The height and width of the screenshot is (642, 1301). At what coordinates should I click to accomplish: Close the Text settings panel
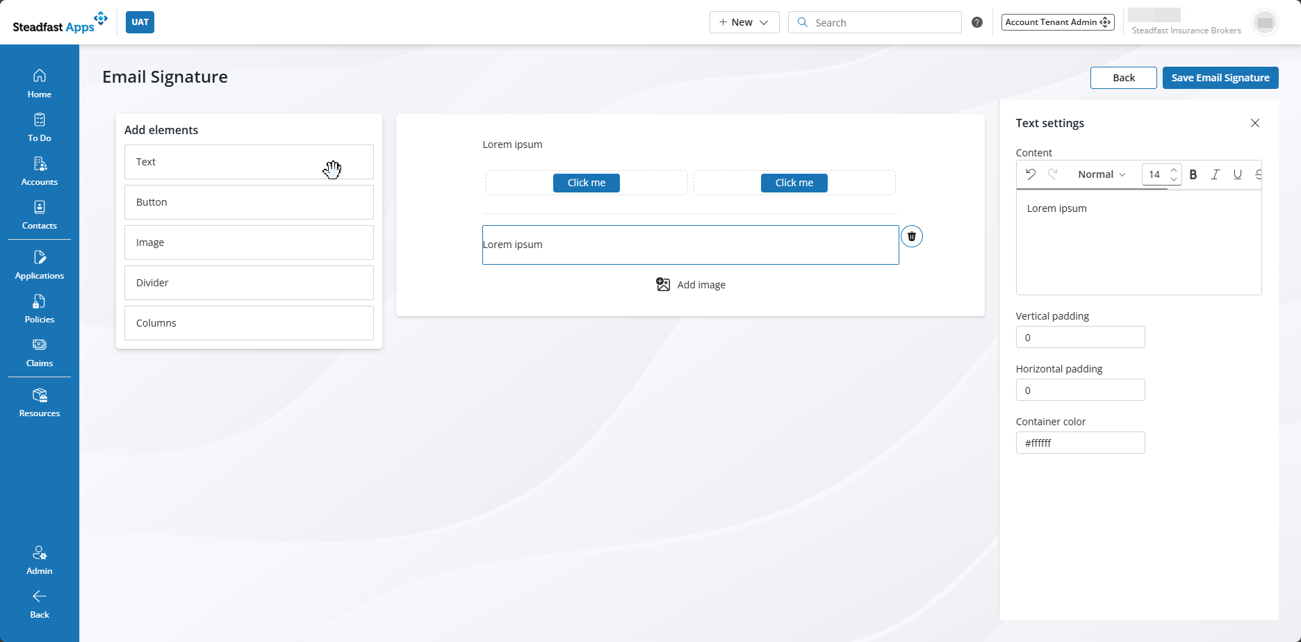(x=1255, y=123)
